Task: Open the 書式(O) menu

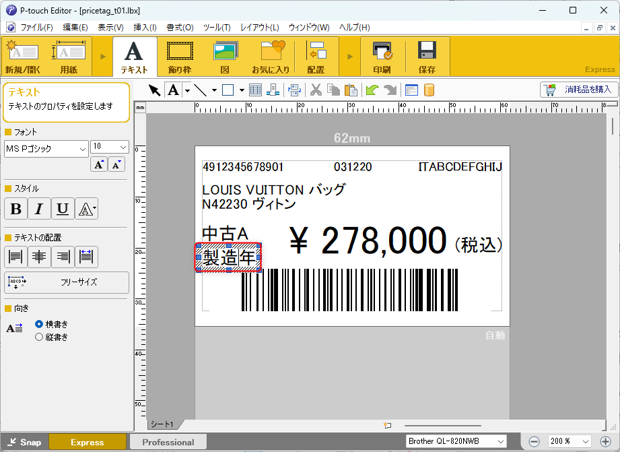Action: [180, 28]
